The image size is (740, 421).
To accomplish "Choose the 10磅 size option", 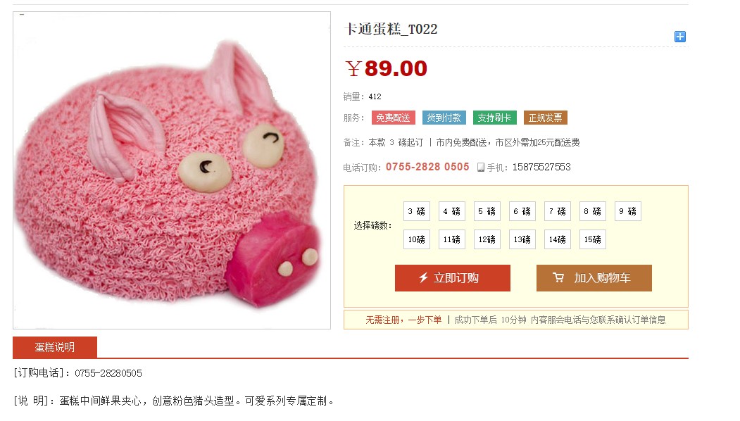I will coord(416,239).
